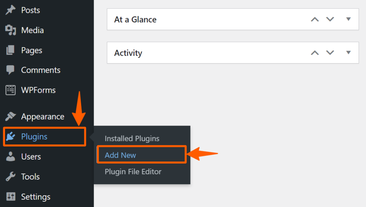Click the Media library icon

[x=10, y=30]
